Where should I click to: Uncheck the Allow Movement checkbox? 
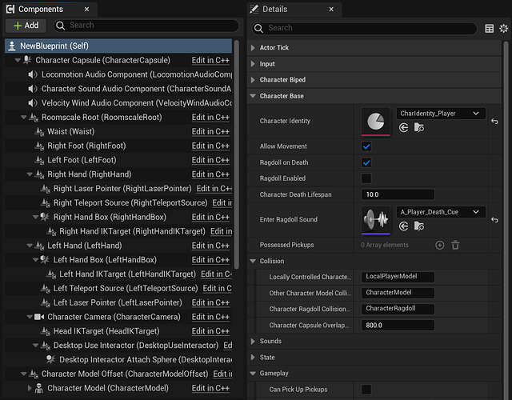coord(366,146)
